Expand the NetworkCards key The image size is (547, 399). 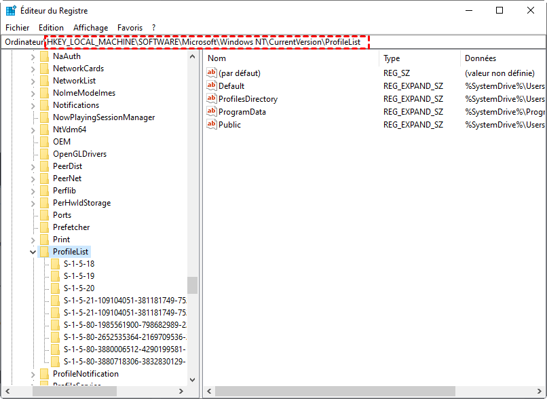click(x=33, y=69)
